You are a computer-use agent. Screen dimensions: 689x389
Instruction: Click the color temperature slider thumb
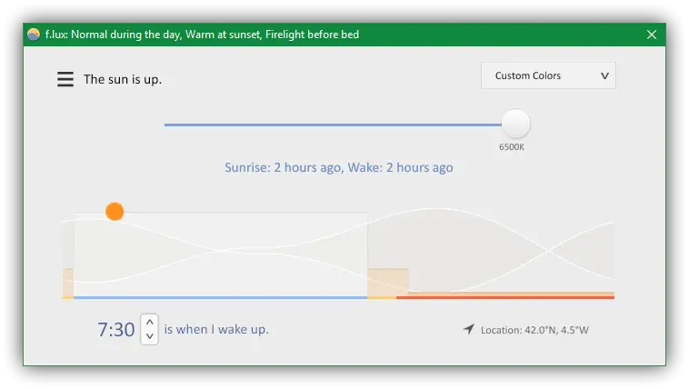515,124
